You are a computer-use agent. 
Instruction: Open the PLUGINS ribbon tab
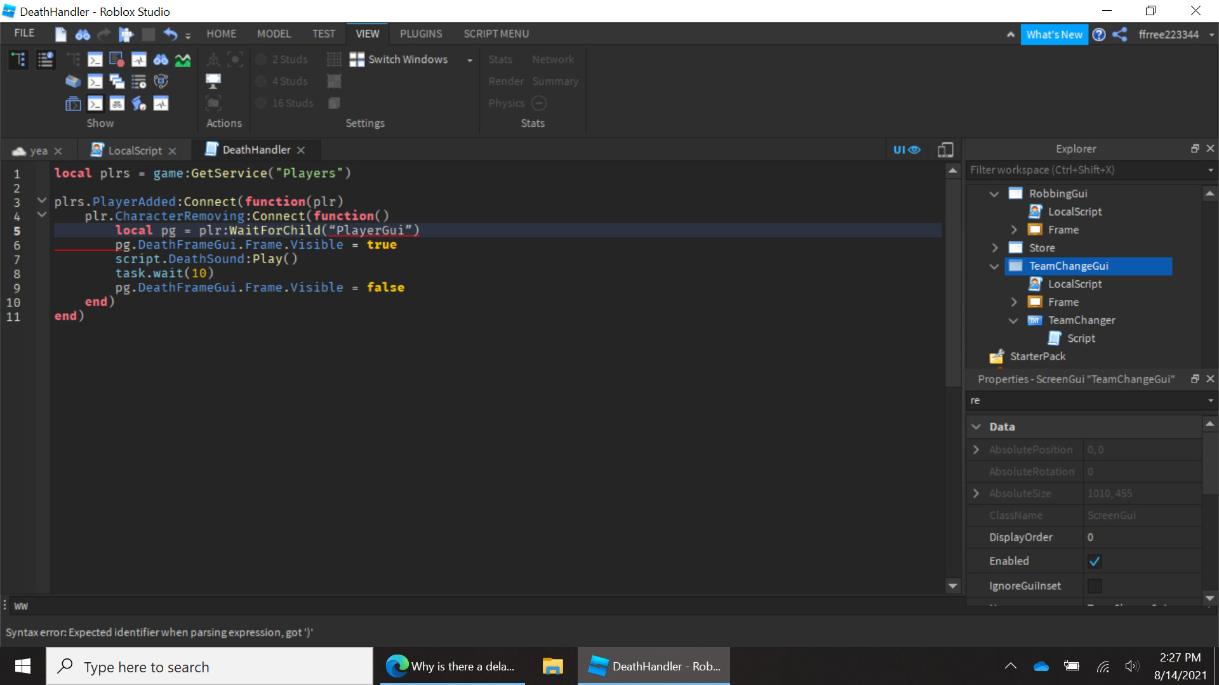tap(421, 34)
